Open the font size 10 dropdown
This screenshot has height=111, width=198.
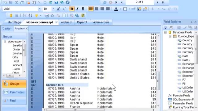pos(53,9)
